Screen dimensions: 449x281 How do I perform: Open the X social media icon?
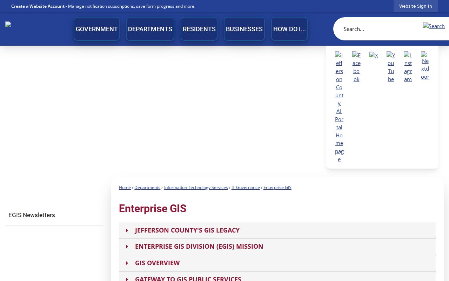(374, 55)
